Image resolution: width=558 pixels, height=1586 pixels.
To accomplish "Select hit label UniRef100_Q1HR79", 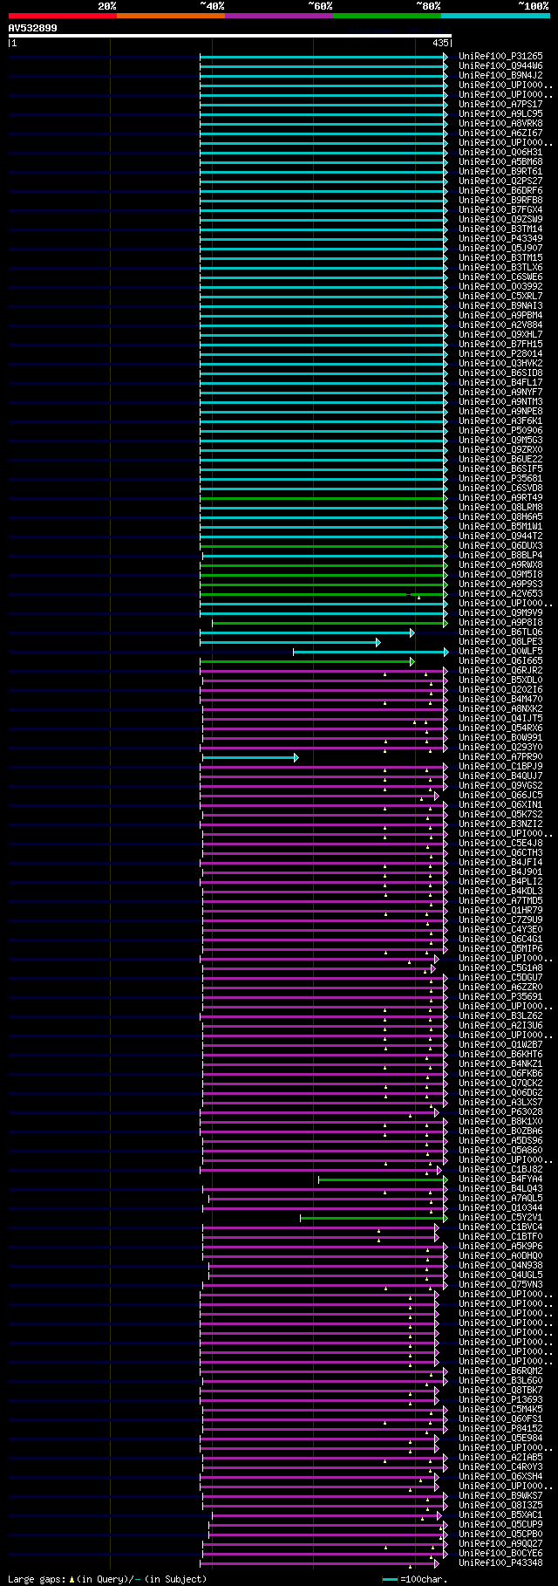I will coord(500,911).
